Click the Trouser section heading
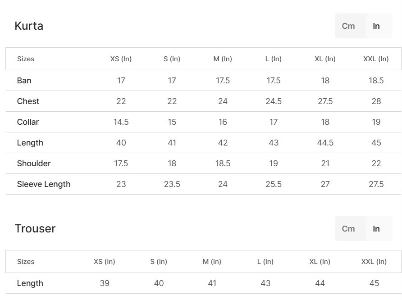Screen dimensions: 402x300 [35, 228]
